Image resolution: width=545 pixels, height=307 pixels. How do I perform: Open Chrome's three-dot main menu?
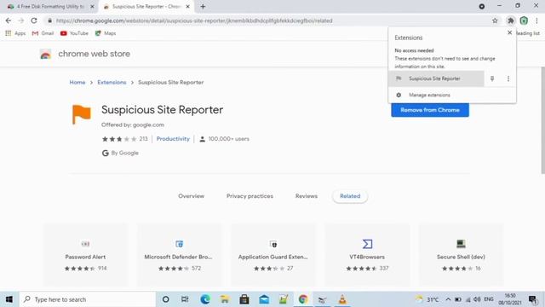[x=536, y=20]
